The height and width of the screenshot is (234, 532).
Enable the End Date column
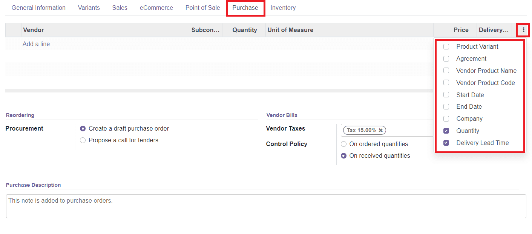click(446, 106)
